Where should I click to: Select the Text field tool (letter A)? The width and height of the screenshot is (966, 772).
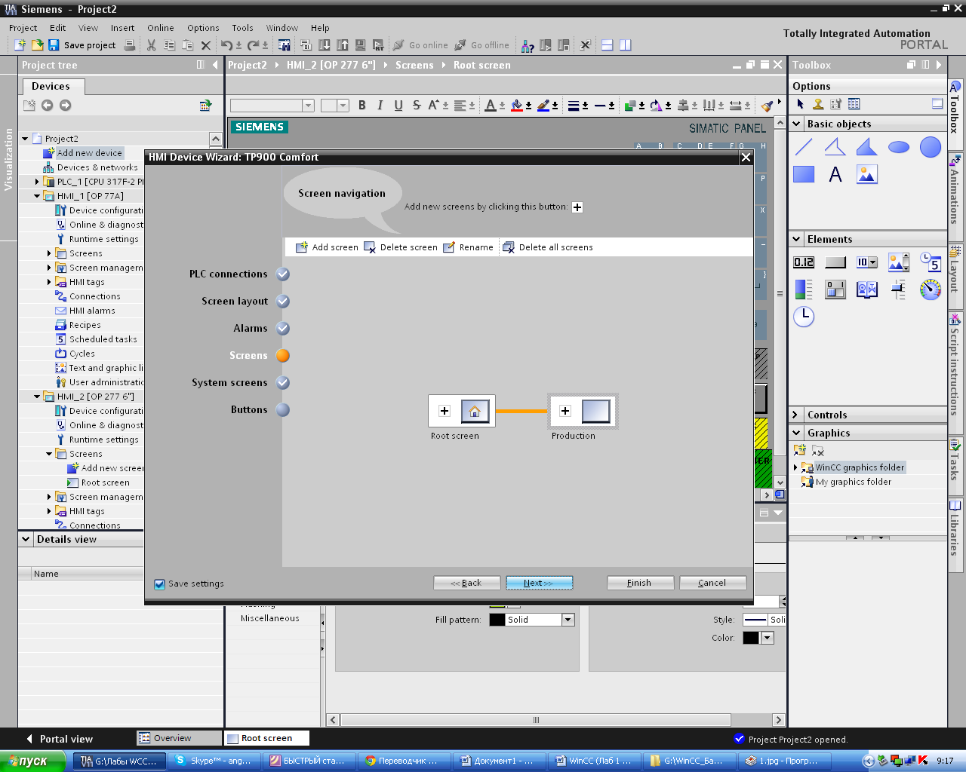[835, 175]
